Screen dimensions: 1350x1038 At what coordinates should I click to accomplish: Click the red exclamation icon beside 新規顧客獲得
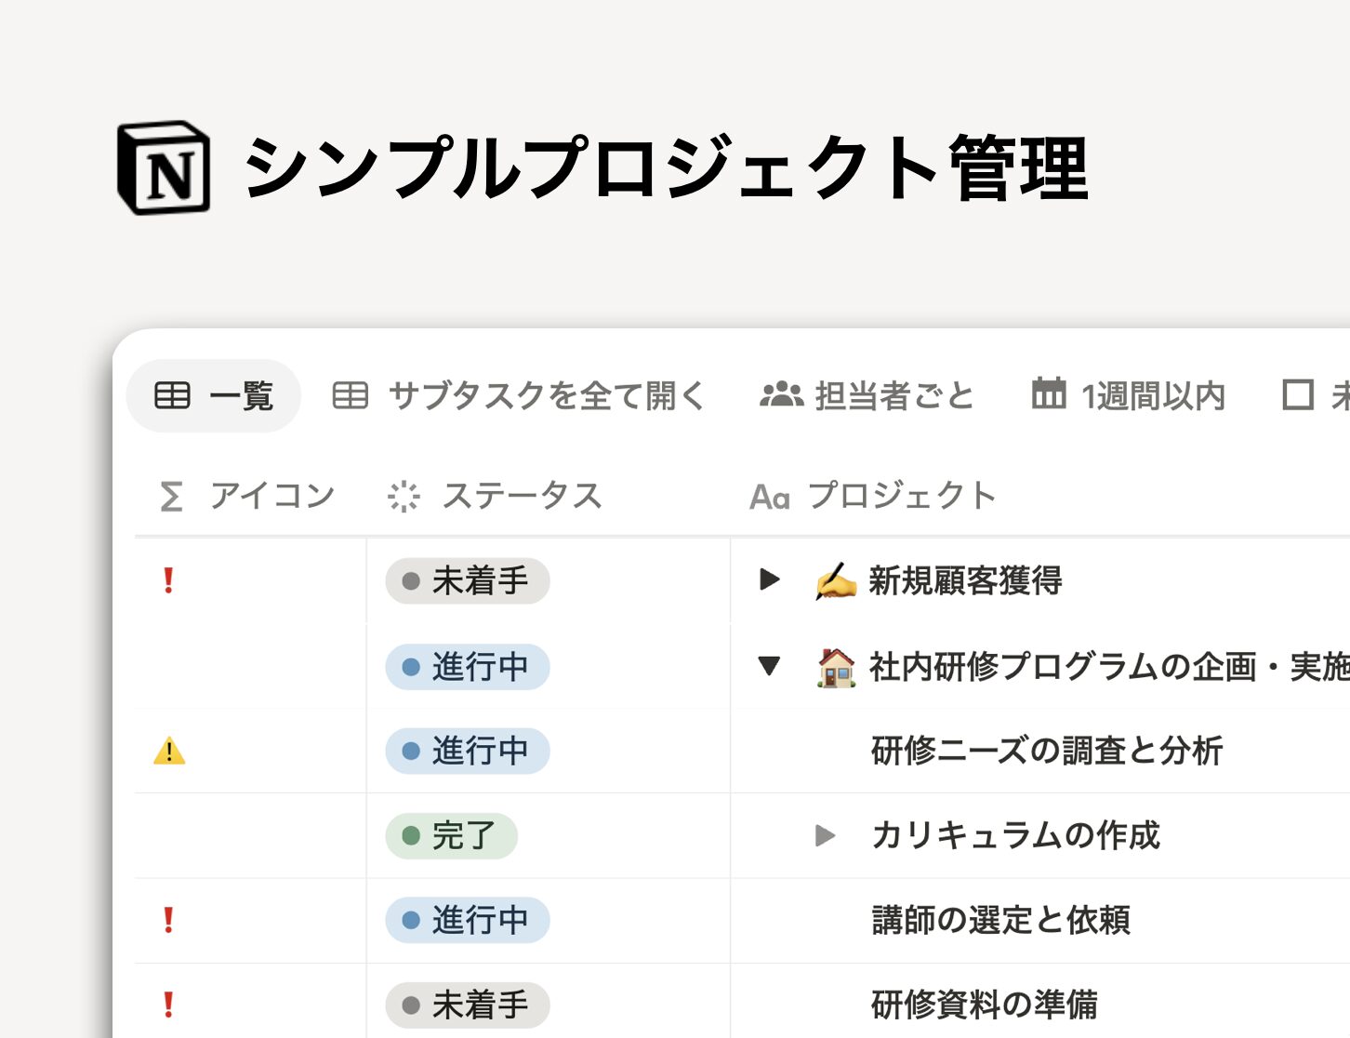(168, 580)
